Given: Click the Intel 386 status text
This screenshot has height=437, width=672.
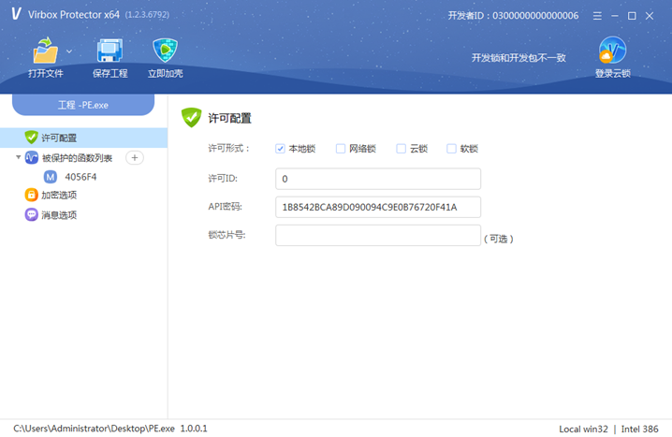Looking at the screenshot, I should [639, 429].
